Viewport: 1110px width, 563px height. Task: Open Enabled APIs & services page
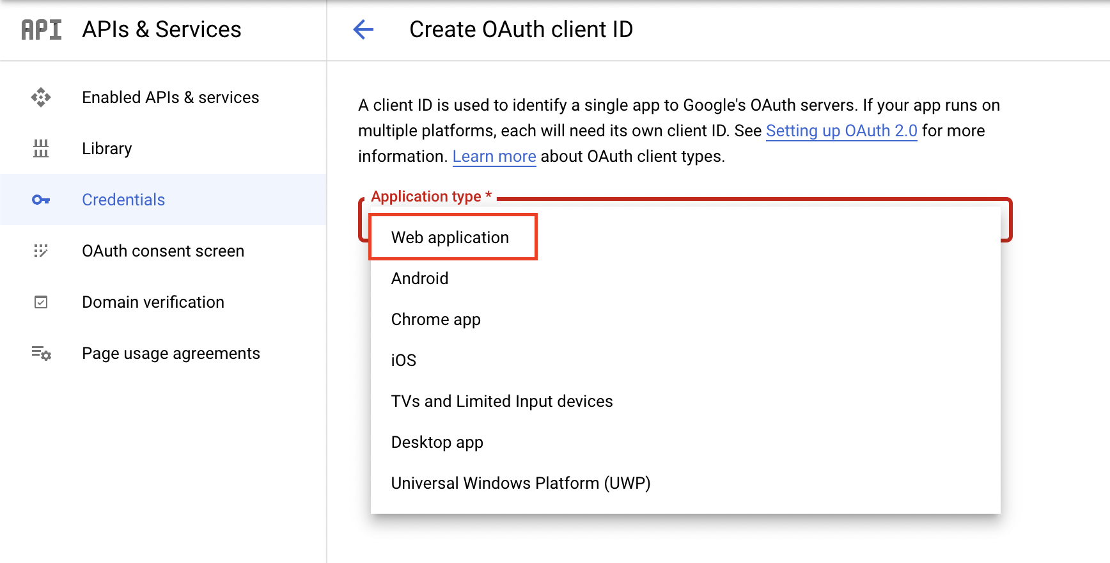163,97
